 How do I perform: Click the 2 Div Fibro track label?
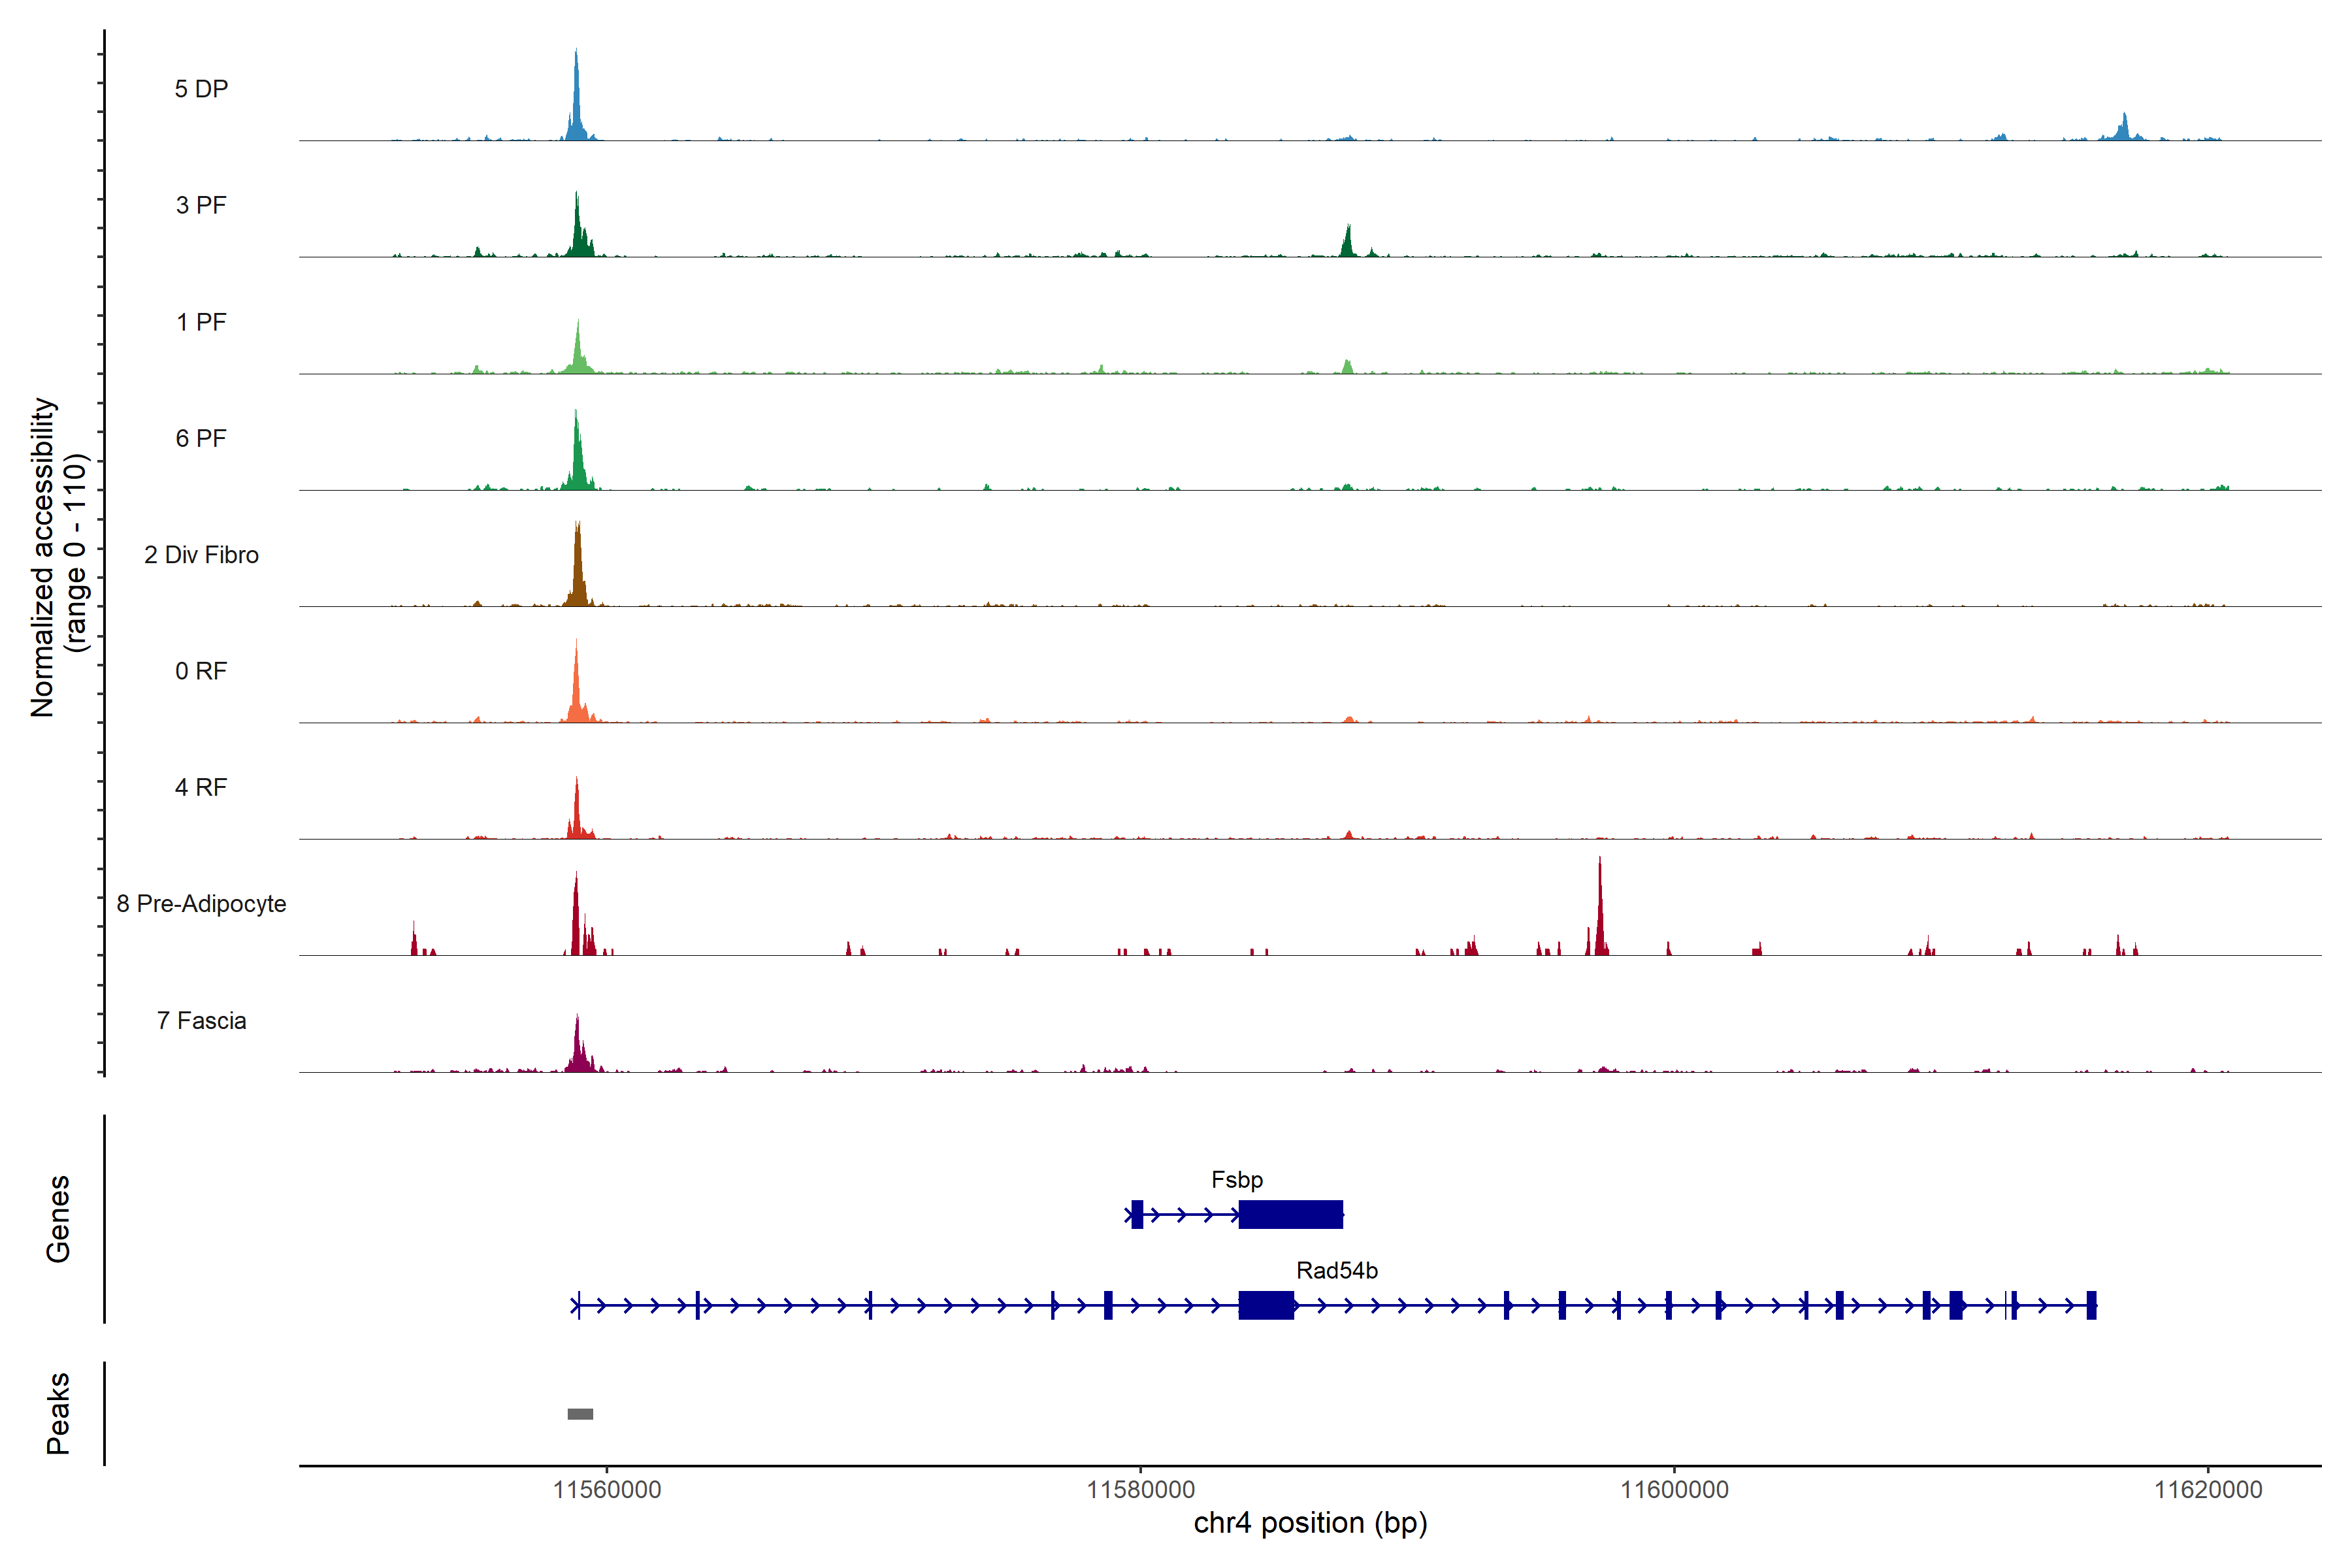[x=201, y=554]
